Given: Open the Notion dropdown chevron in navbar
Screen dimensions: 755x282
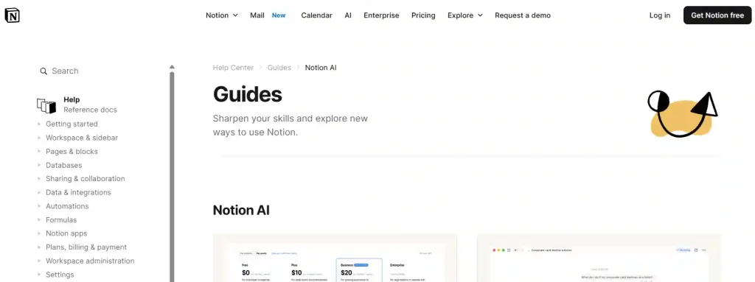Looking at the screenshot, I should tap(235, 15).
